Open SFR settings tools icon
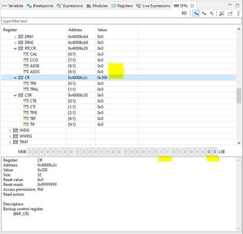The height and width of the screenshot is (234, 243). point(222,13)
